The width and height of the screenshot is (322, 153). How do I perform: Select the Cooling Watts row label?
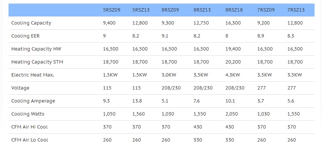(x=28, y=114)
